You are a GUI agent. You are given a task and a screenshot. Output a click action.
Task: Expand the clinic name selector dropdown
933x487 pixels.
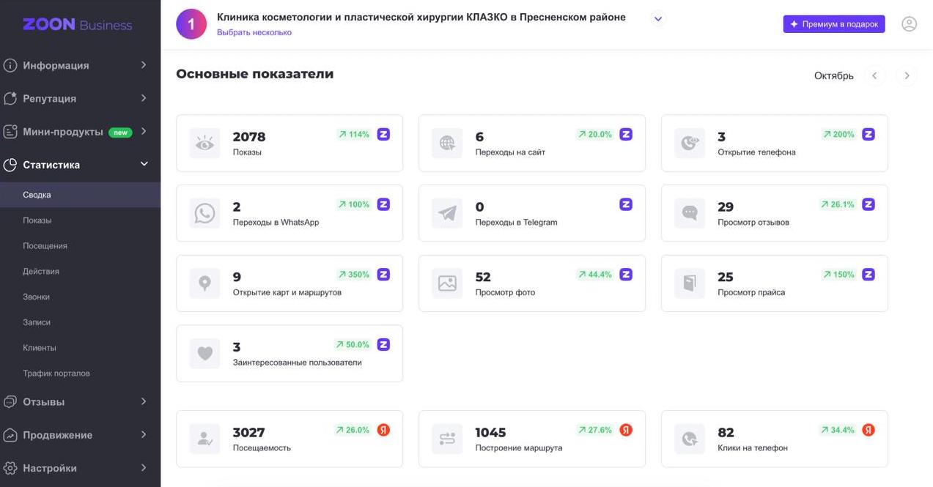pos(657,18)
